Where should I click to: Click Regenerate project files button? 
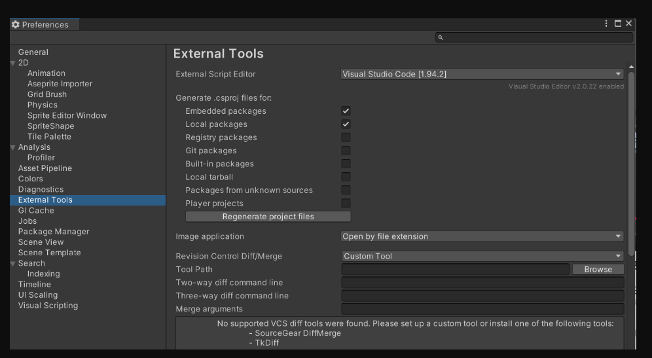(268, 217)
